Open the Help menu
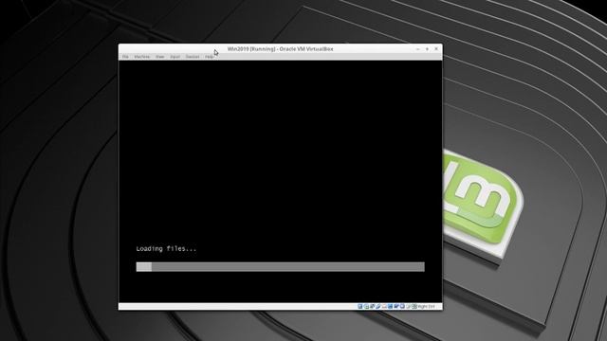 tap(209, 57)
